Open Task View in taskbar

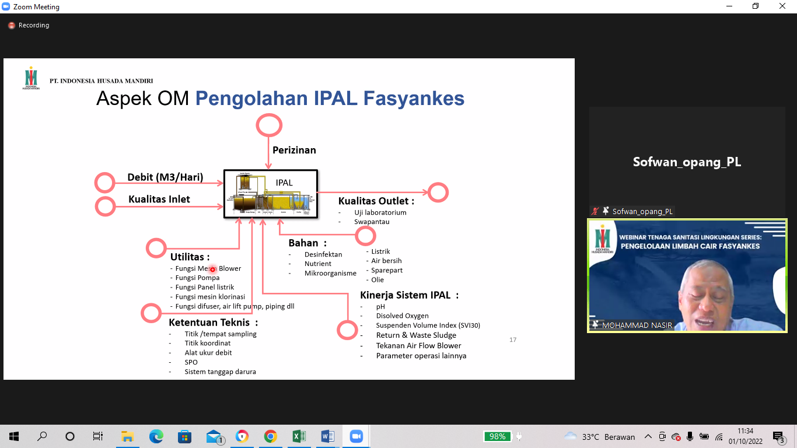pyautogui.click(x=98, y=436)
